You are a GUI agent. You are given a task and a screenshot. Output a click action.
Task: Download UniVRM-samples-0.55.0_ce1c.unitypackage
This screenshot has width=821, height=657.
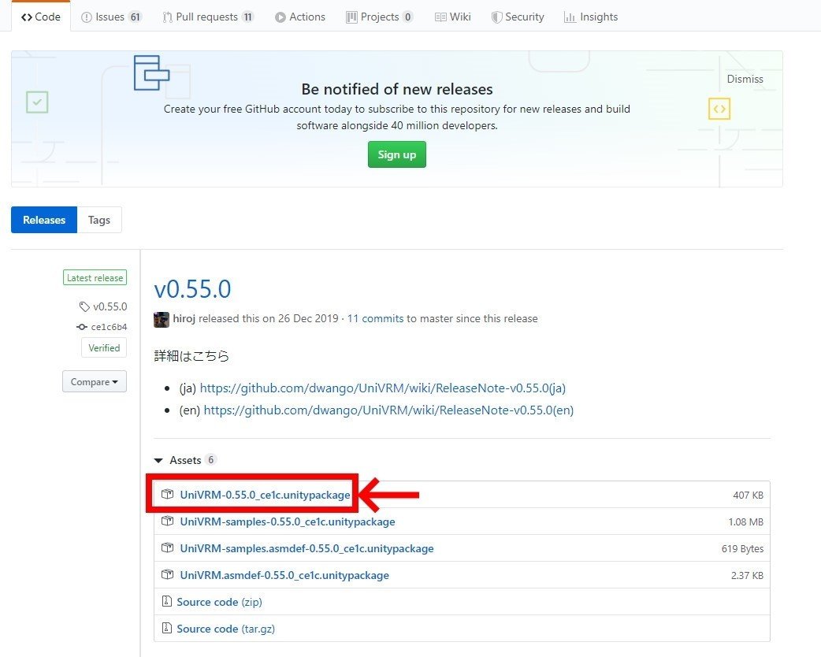point(288,522)
